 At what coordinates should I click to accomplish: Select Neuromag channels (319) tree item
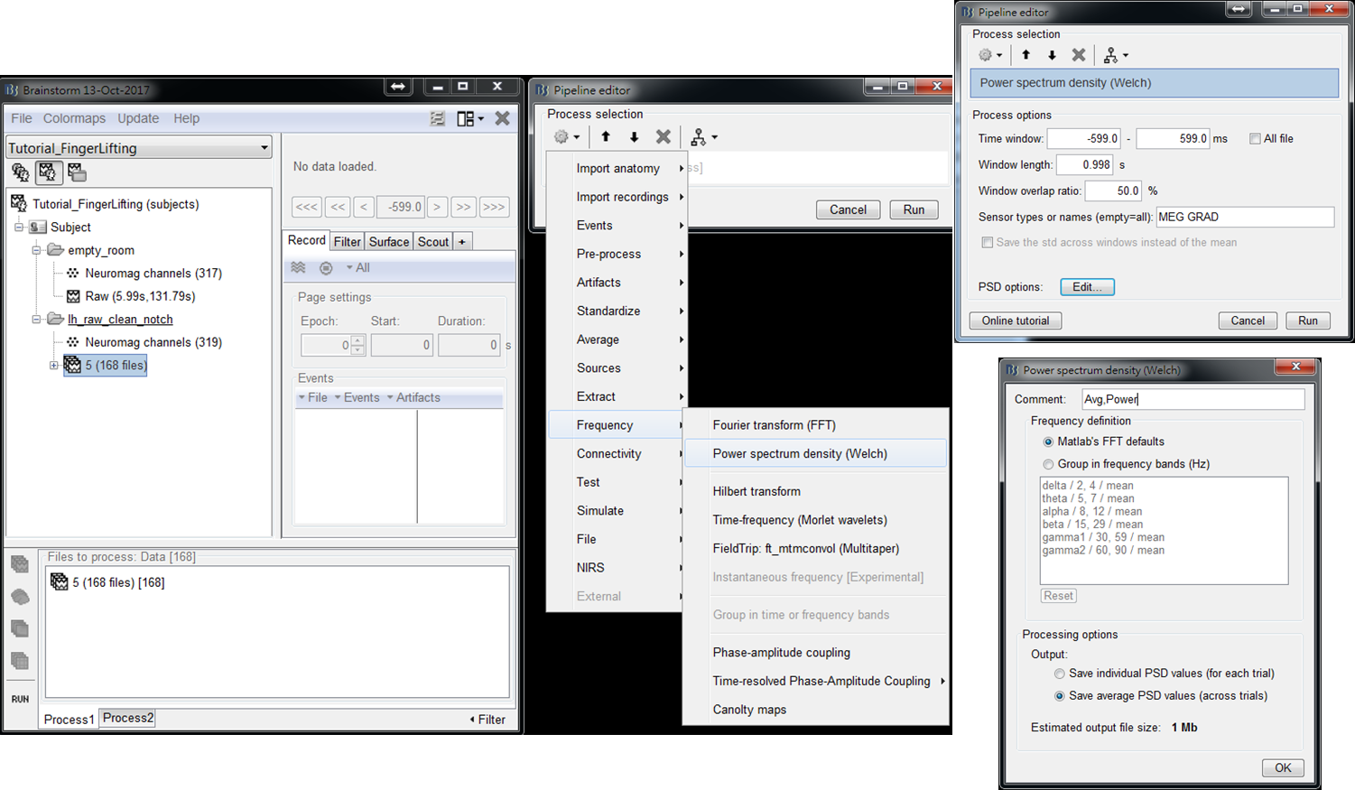153,342
